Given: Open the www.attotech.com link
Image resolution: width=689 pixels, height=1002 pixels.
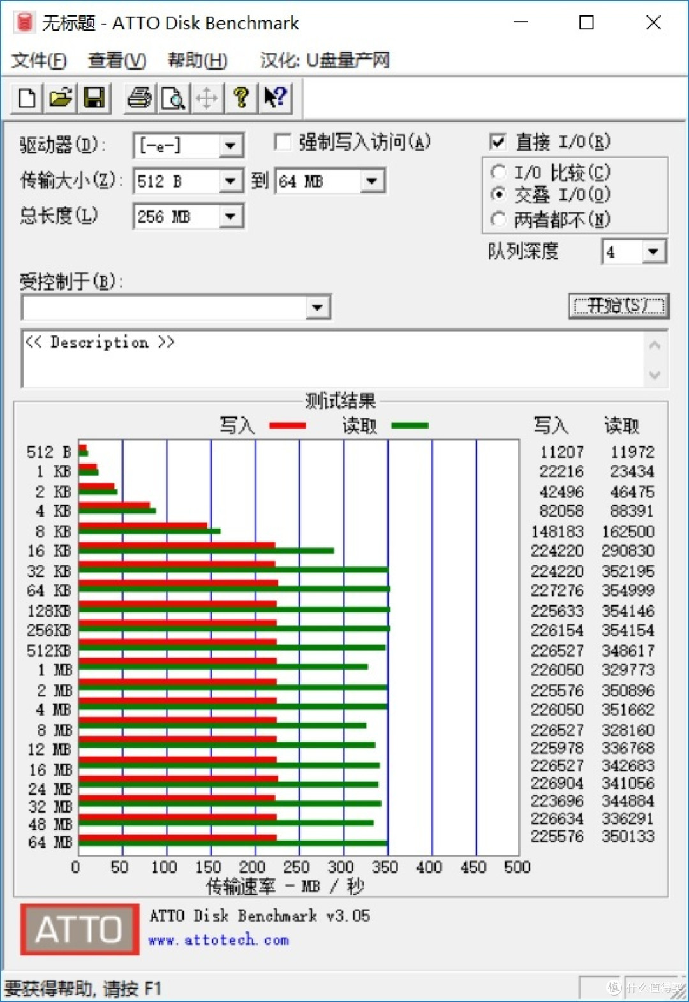Looking at the screenshot, I should pos(218,940).
